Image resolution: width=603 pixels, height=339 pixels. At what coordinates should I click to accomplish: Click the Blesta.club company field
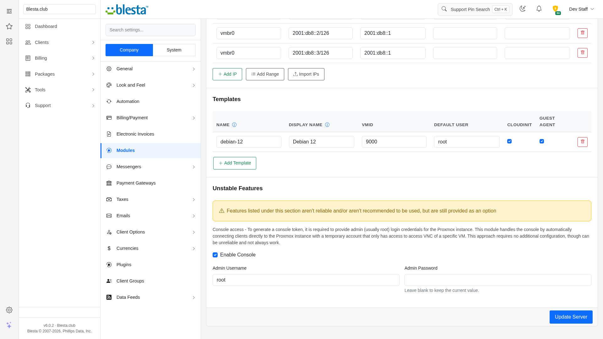(x=60, y=9)
